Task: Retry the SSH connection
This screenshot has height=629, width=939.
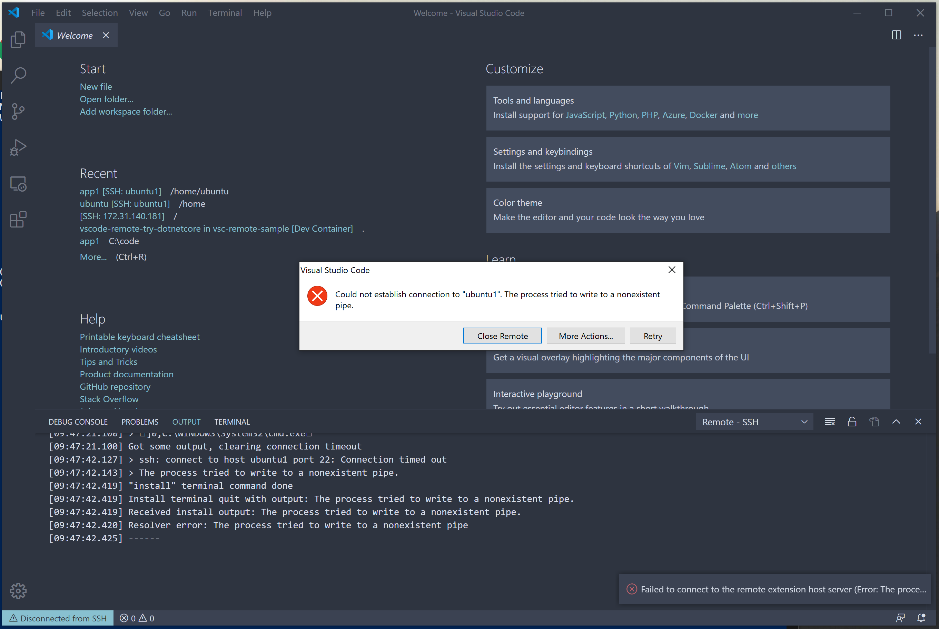Action: tap(652, 336)
